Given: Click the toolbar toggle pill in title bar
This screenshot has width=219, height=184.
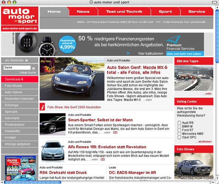Looking at the screenshot, I should point(215,2).
